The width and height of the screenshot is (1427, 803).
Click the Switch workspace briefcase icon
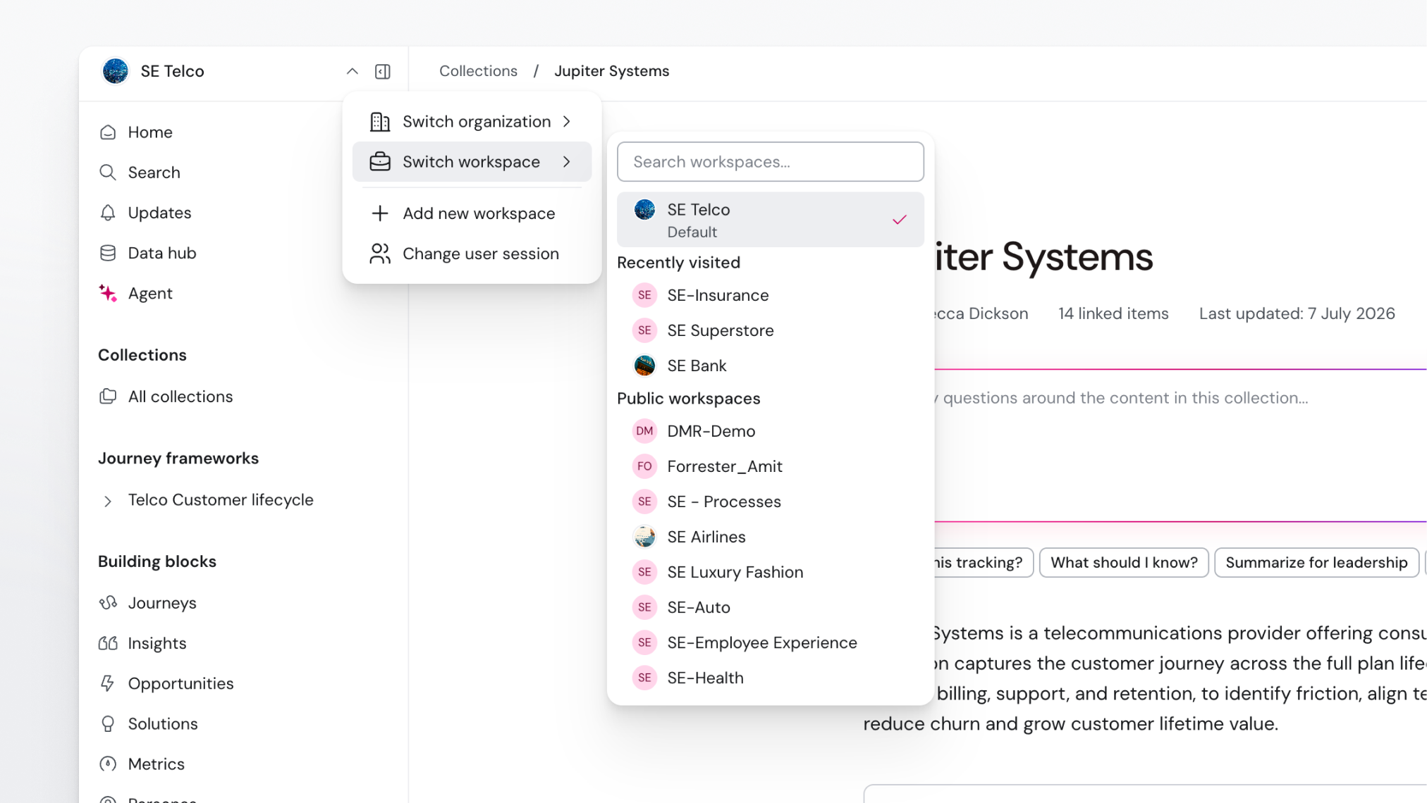380,162
